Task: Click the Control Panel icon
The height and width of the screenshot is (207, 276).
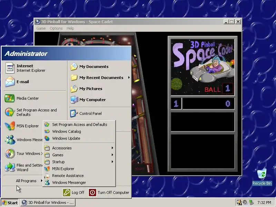Action: [74, 114]
